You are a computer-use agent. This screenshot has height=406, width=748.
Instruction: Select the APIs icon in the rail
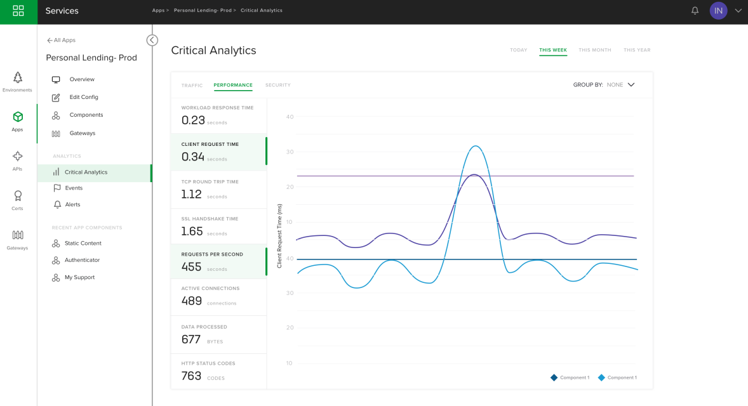coord(18,161)
